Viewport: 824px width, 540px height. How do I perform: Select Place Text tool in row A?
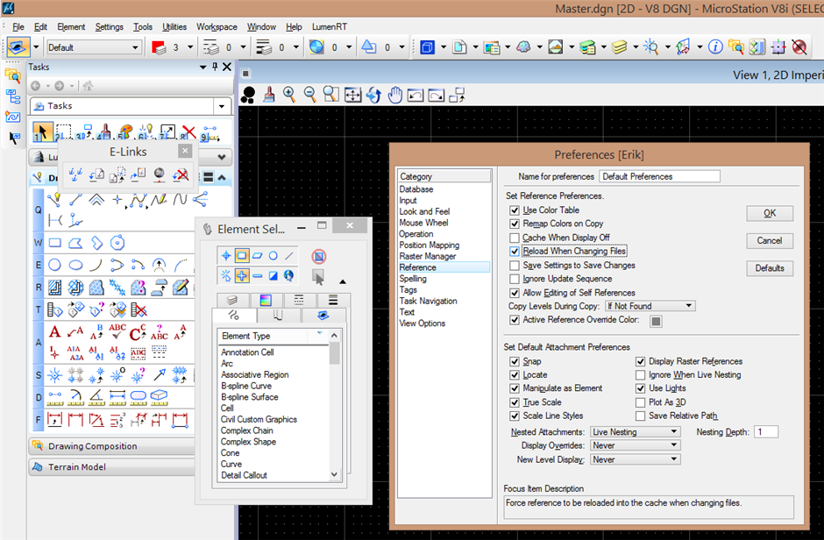click(x=54, y=332)
